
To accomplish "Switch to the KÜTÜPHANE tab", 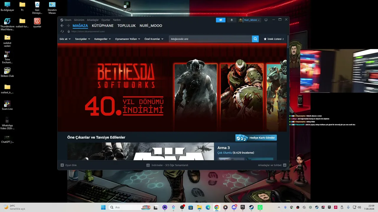I will tap(103, 26).
